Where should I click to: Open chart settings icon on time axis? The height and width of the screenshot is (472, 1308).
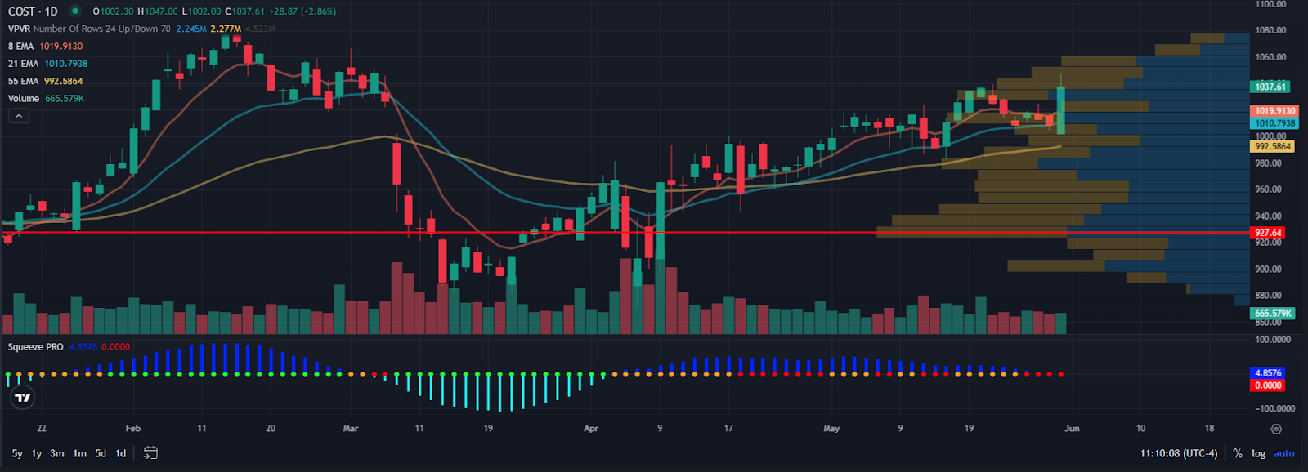point(1276,429)
